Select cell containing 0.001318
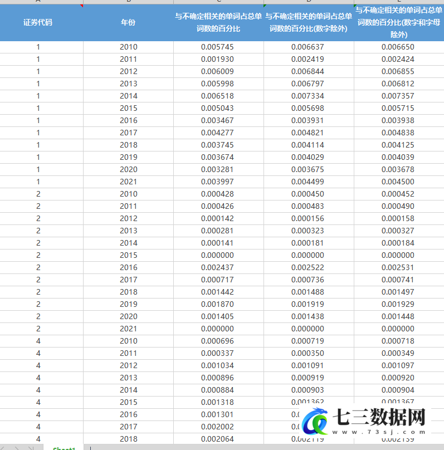Screen dimensions: 444x450 click(x=218, y=402)
